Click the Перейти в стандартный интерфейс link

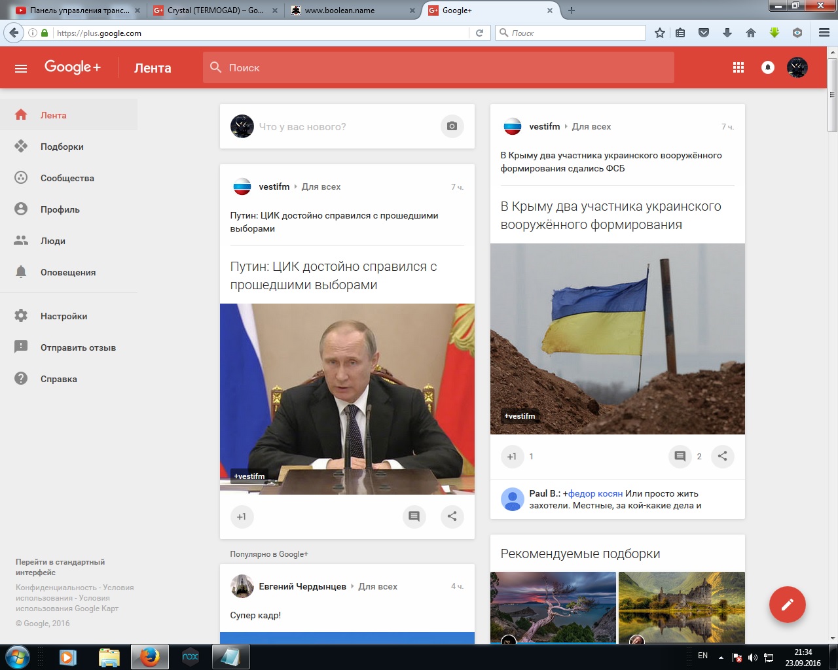(60, 567)
